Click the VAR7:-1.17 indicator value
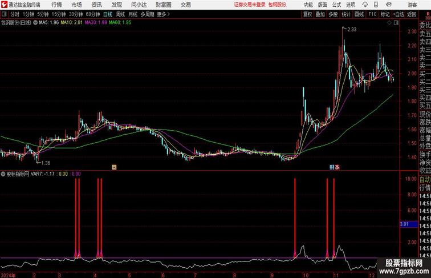431x278 pixels. [x=43, y=174]
